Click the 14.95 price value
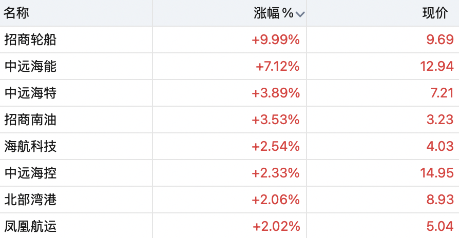 click(x=436, y=173)
